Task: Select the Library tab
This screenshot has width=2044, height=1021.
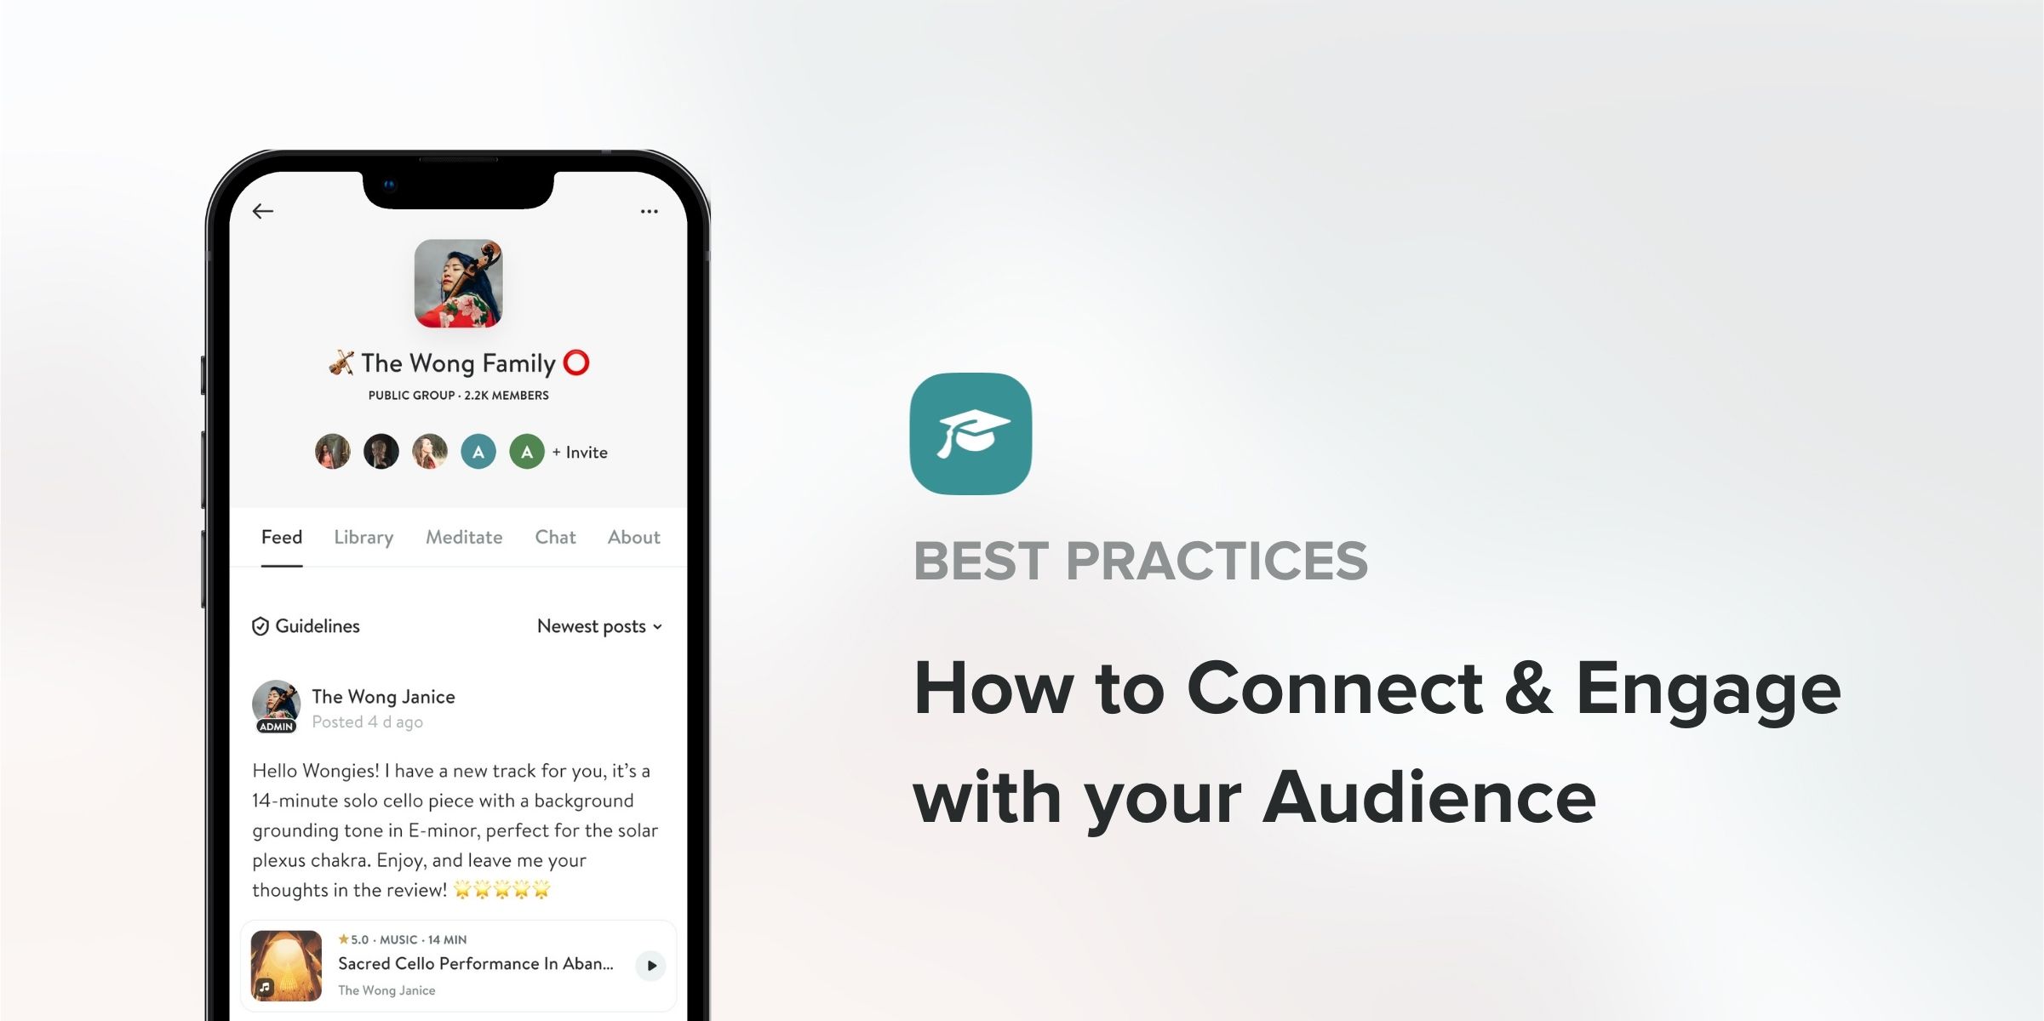Action: pos(364,535)
